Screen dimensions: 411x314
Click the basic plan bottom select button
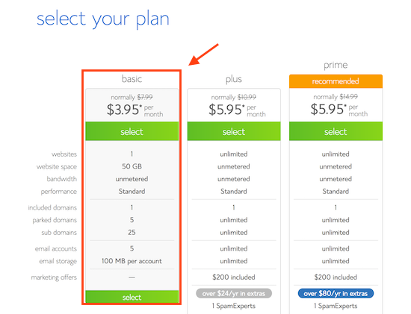click(x=132, y=297)
